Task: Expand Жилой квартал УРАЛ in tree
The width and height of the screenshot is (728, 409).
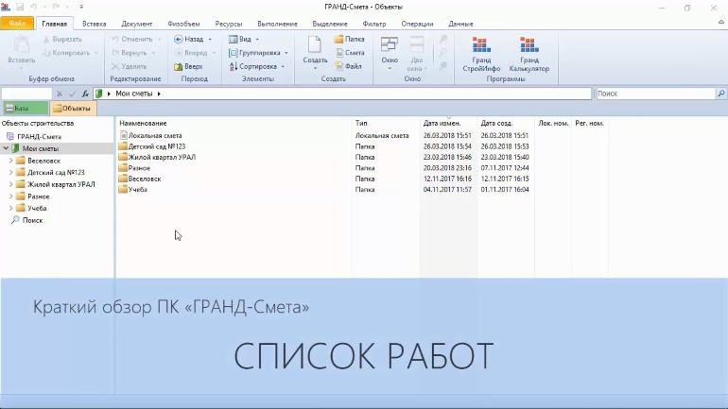Action: pyautogui.click(x=11, y=184)
